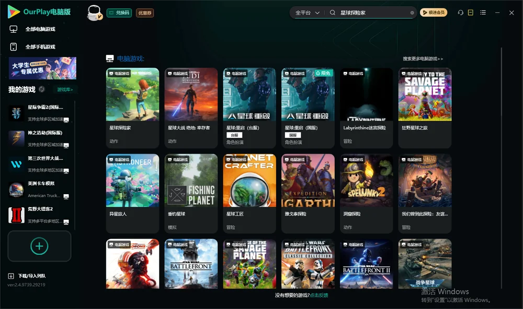Open 我们曾到此探险:友谊 game card
This screenshot has height=309, width=523.
pyautogui.click(x=425, y=194)
